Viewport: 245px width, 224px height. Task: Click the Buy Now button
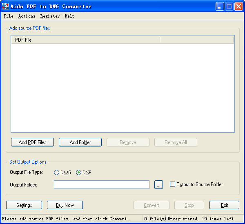[x=65, y=205]
